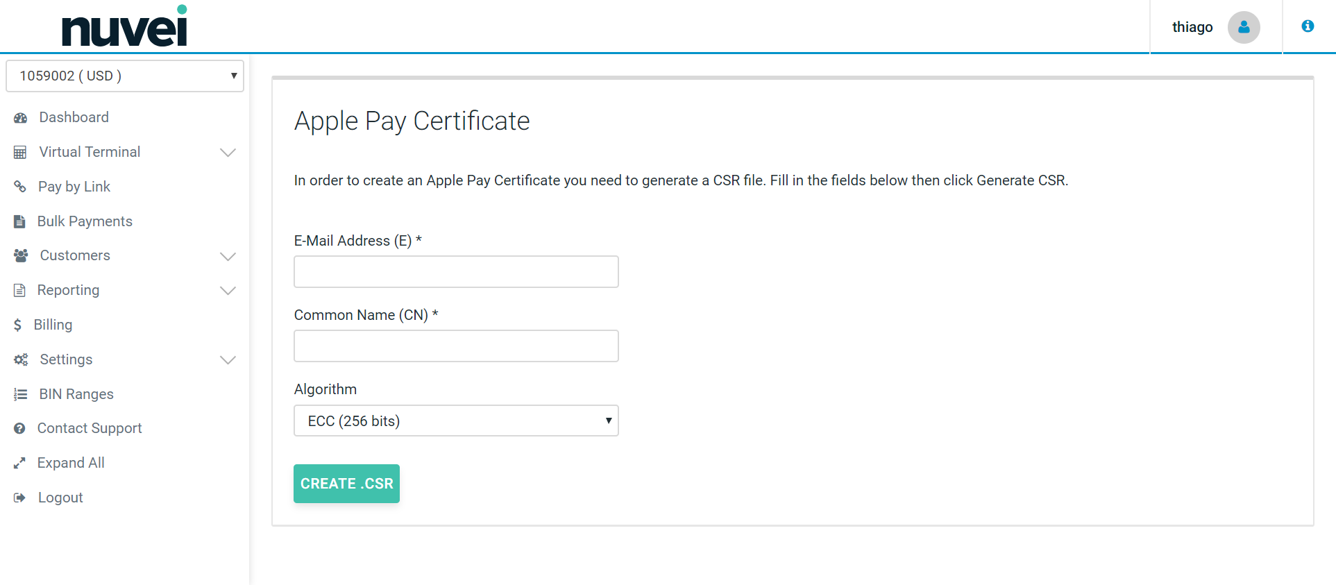
Task: Click the Pay by Link chain icon
Action: click(20, 187)
